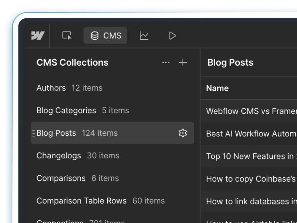
Task: Add a new CMS collection
Action: coord(183,63)
